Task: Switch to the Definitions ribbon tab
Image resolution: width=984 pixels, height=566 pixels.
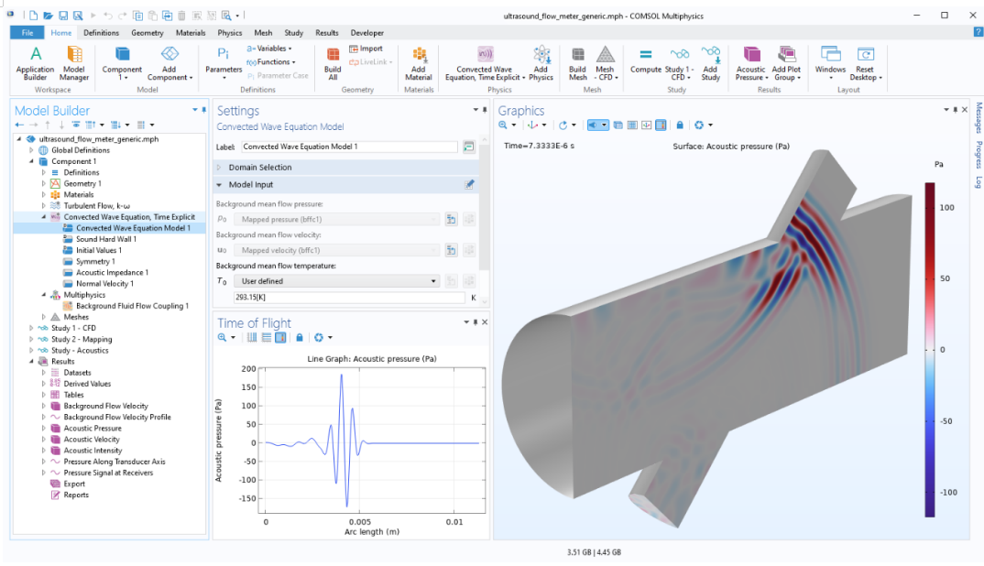Action: (x=101, y=33)
